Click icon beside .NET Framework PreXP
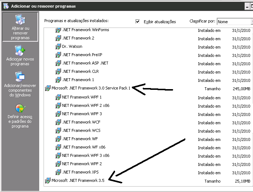The image size is (253, 192). [x=58, y=55]
